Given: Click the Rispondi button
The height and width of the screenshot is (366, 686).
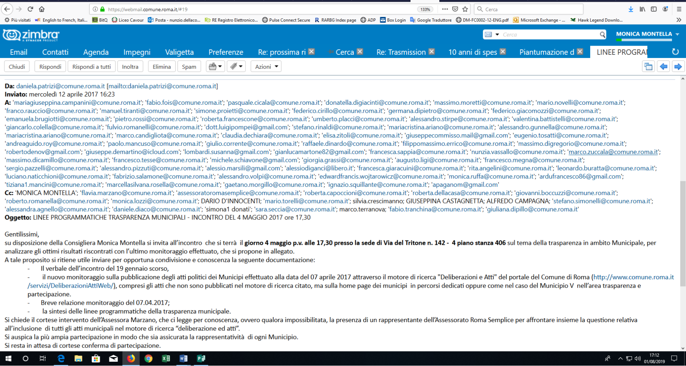Looking at the screenshot, I should (x=50, y=67).
